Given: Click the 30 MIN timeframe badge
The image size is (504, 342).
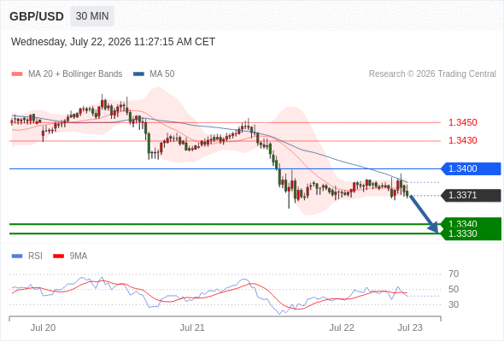Looking at the screenshot, I should pyautogui.click(x=92, y=16).
